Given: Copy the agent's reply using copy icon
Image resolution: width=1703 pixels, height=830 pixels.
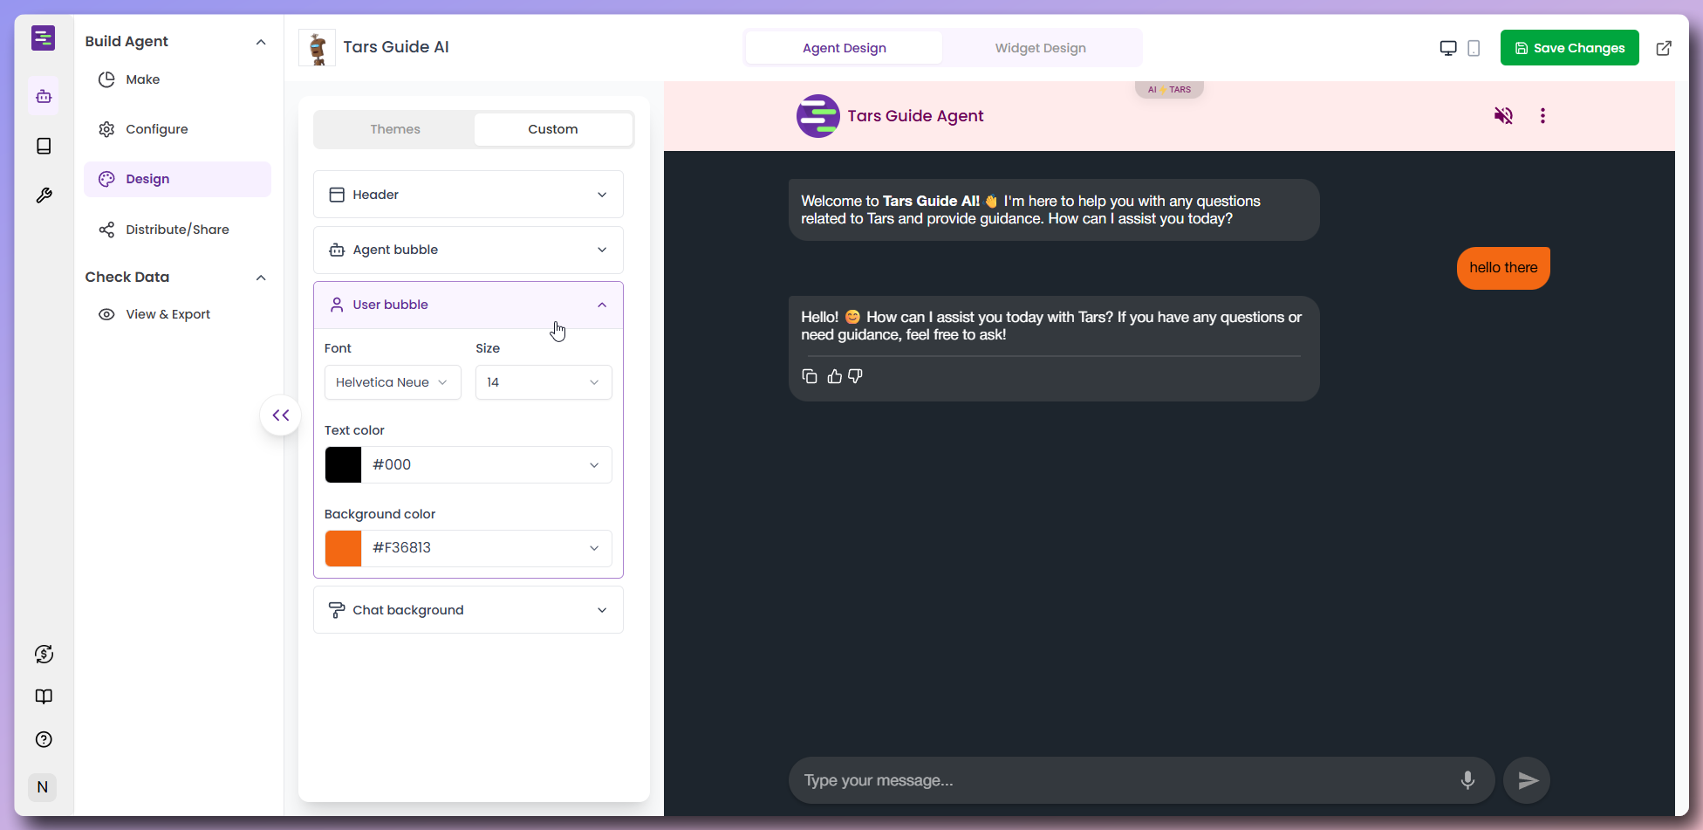Looking at the screenshot, I should coord(810,375).
